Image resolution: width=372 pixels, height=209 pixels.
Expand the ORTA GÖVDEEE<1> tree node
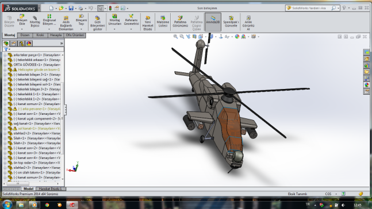point(5,65)
